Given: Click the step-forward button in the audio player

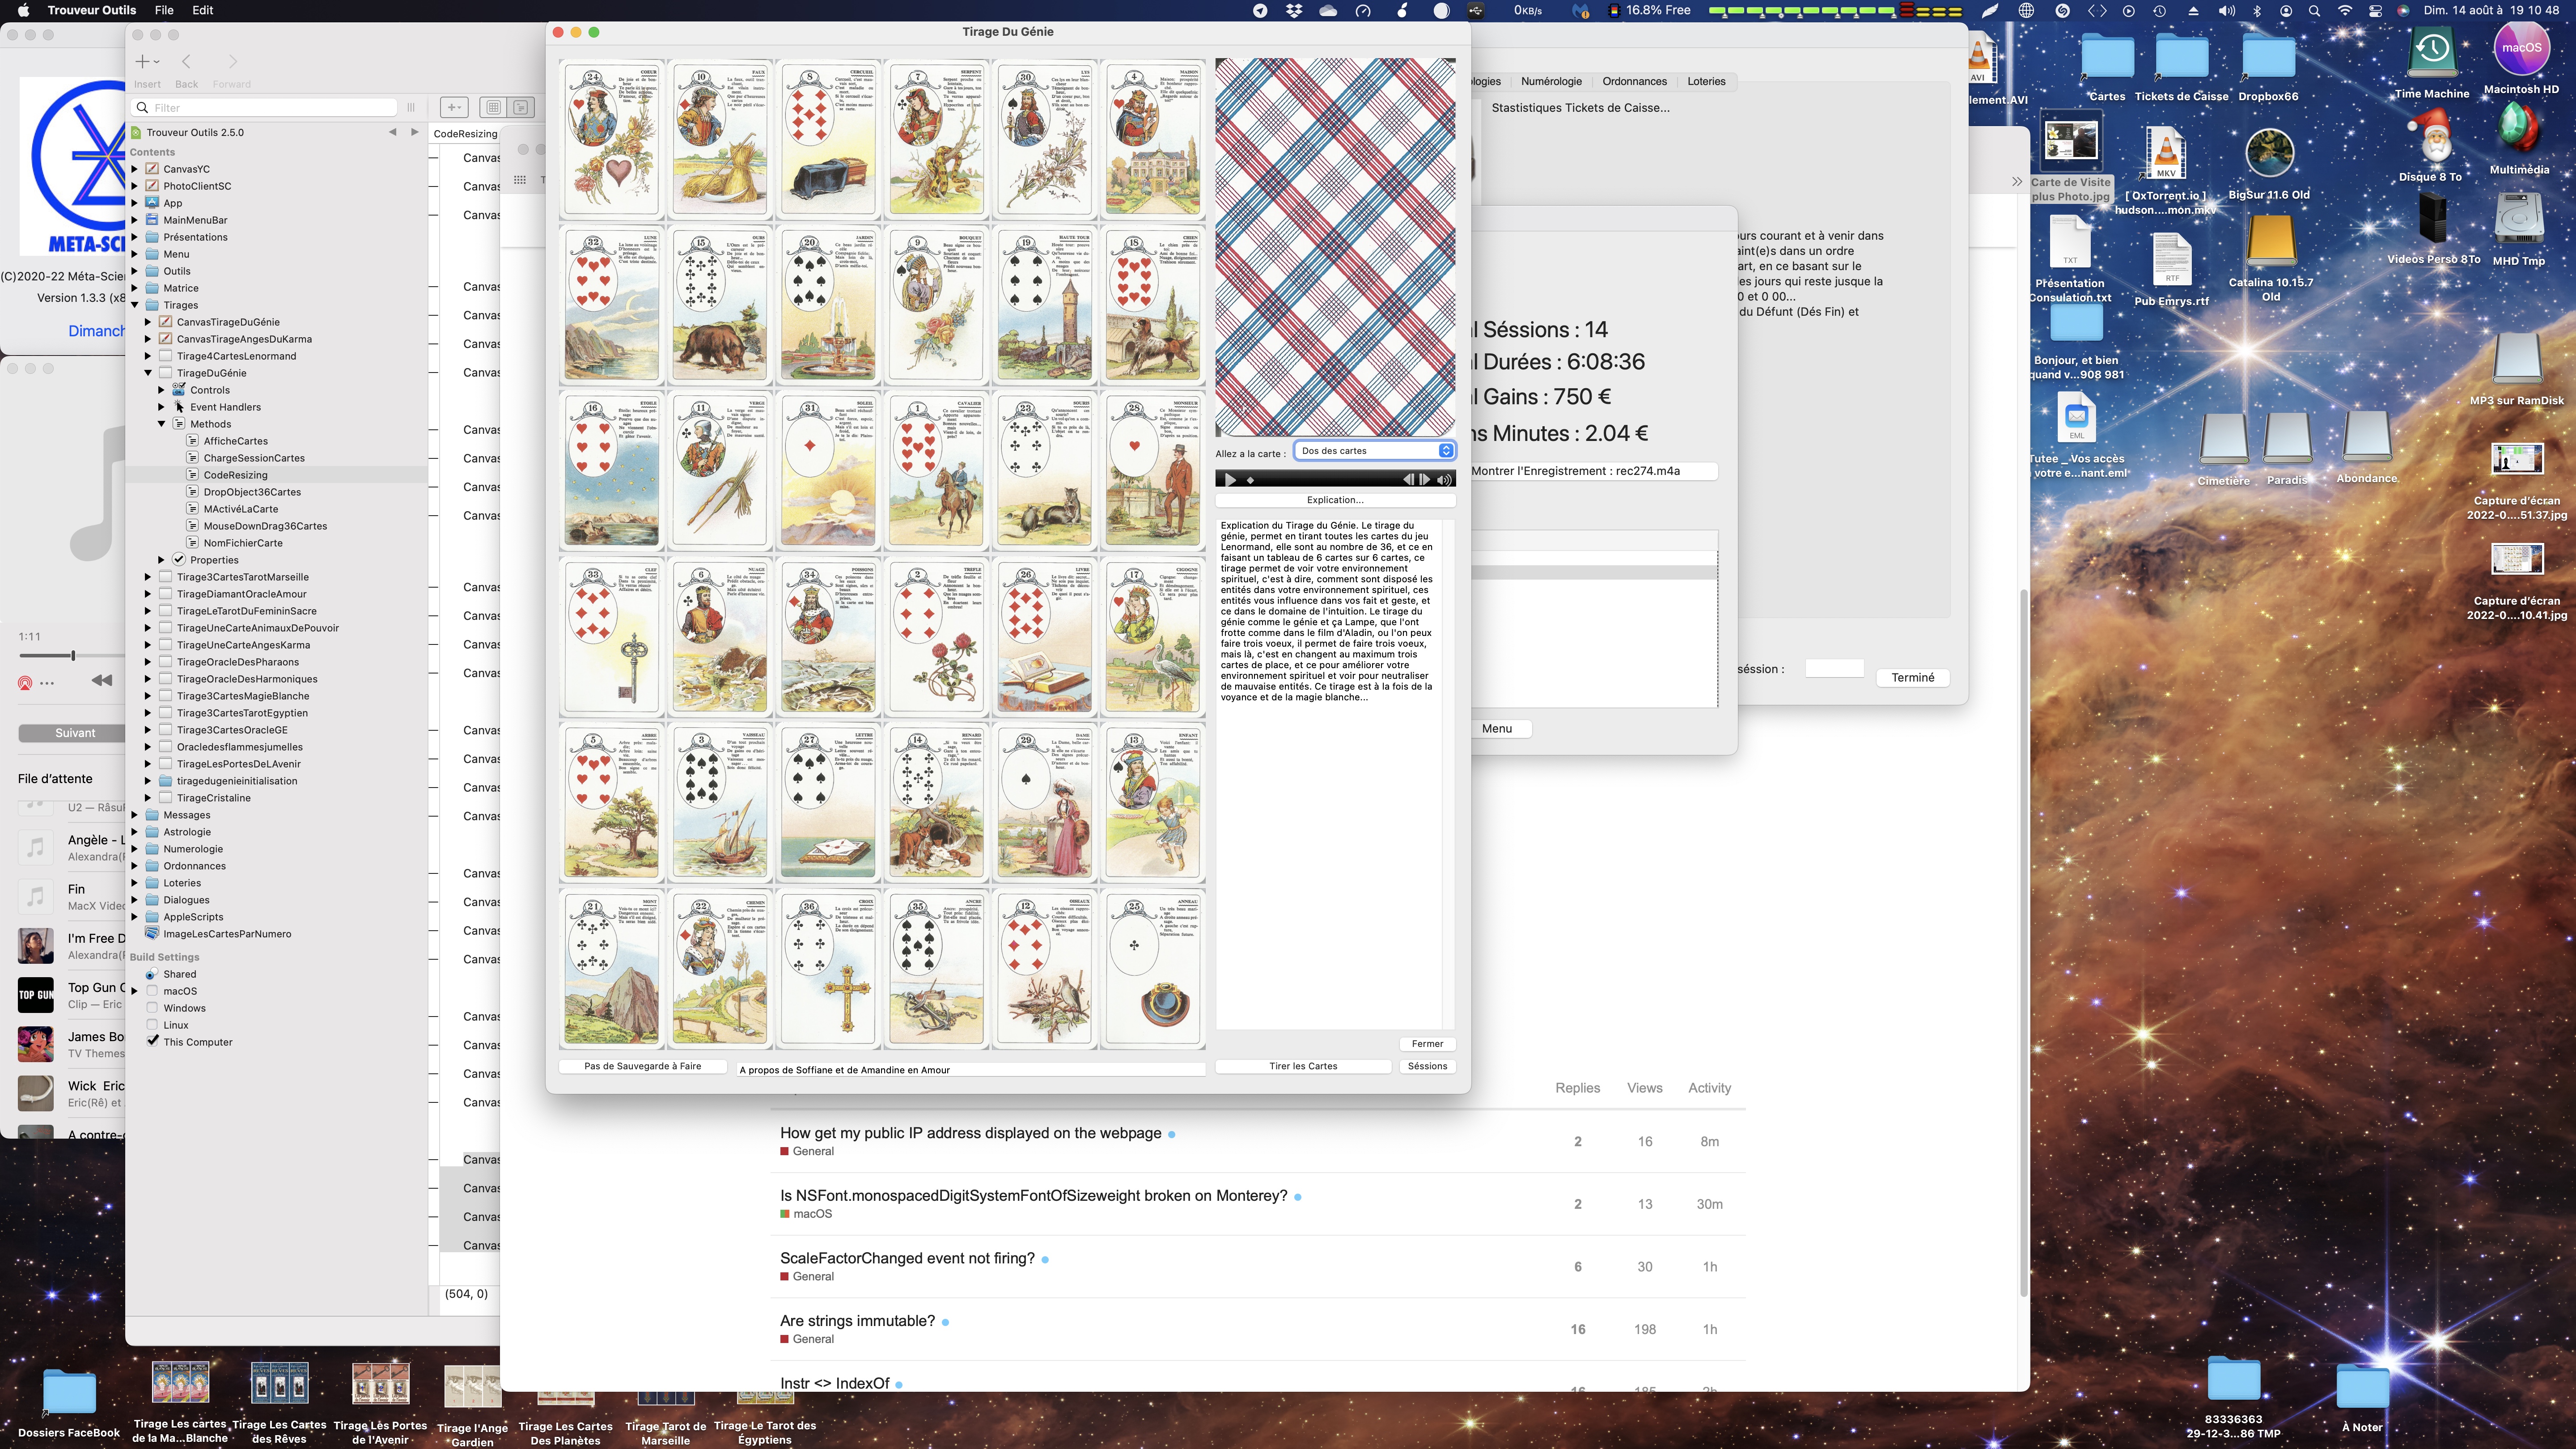Looking at the screenshot, I should click(1425, 480).
